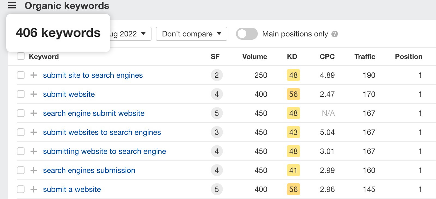Expand plus icon for submit site to search engines

[34, 75]
